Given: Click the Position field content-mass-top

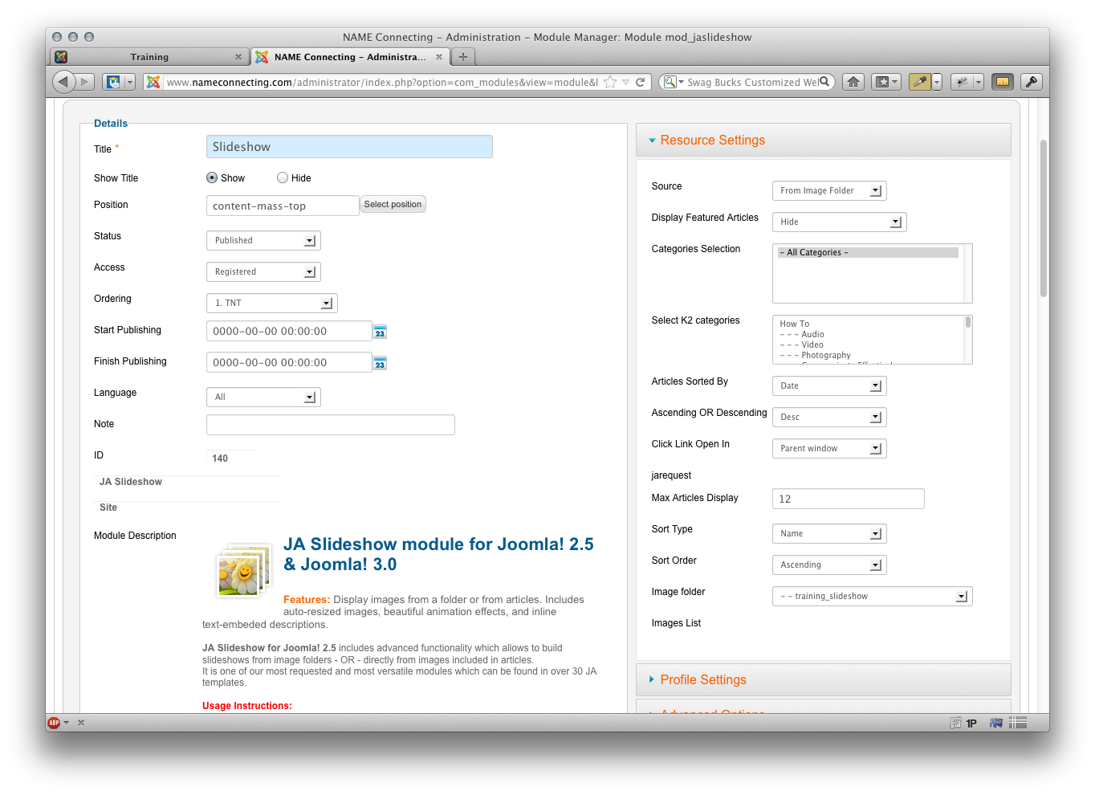Looking at the screenshot, I should point(283,206).
